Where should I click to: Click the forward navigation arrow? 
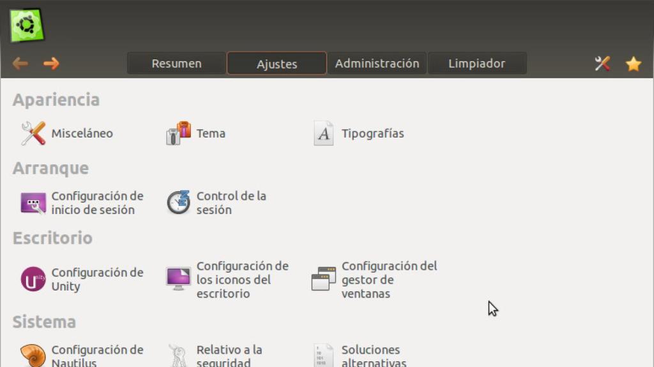[52, 63]
